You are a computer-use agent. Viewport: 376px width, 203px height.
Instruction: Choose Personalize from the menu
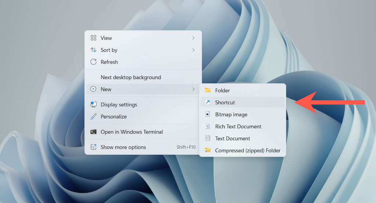(143, 117)
